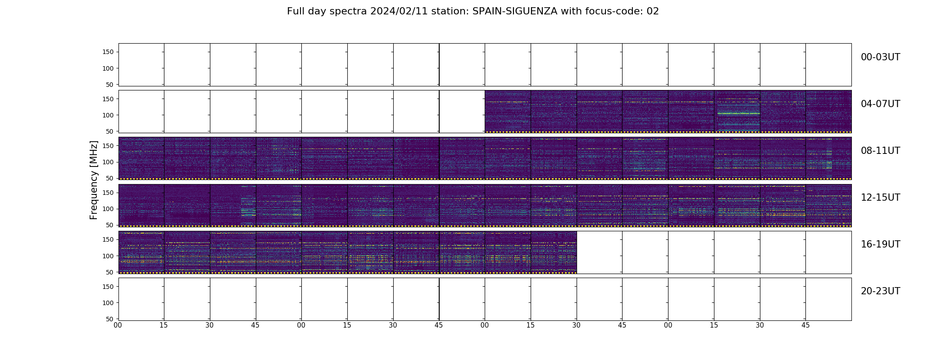The height and width of the screenshot is (360, 946).
Task: Click the 50 tick label of the 00-03UT row
Action: pos(110,85)
